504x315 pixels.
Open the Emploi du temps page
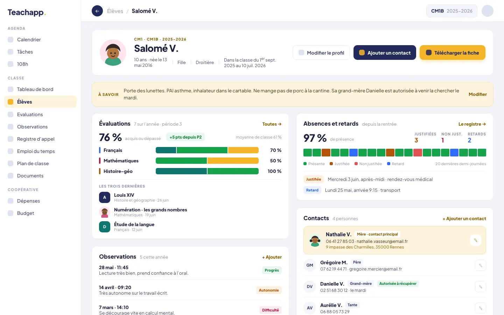pos(40,151)
